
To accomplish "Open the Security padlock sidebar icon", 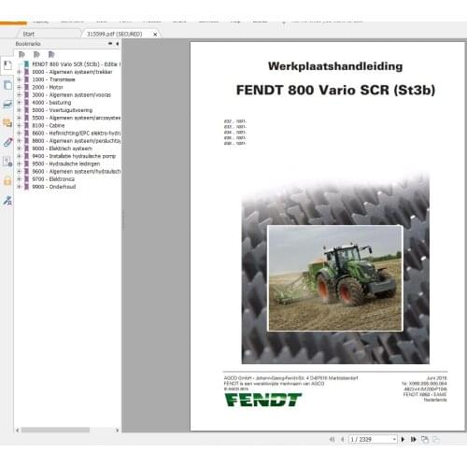I will 7,181.
